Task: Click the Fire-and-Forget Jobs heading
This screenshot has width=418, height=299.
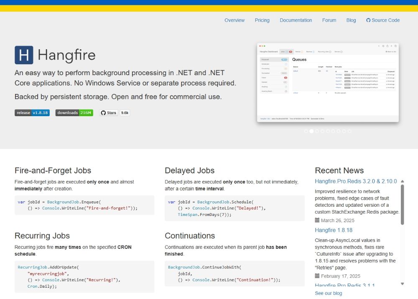Action: (x=53, y=170)
